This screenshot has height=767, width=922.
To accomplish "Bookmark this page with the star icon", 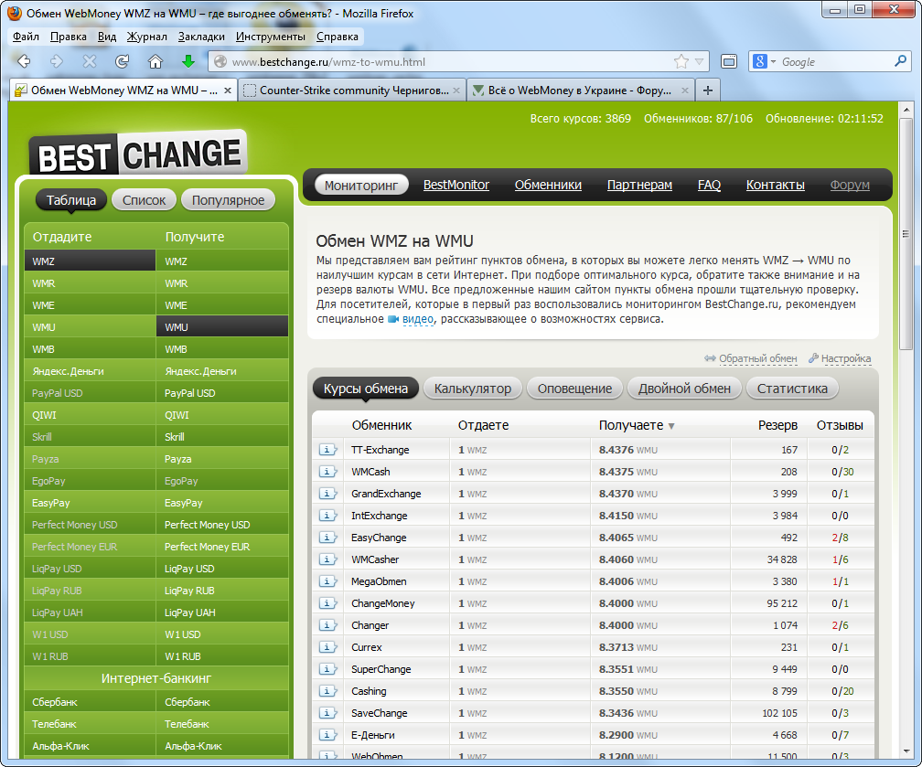I will 681,61.
